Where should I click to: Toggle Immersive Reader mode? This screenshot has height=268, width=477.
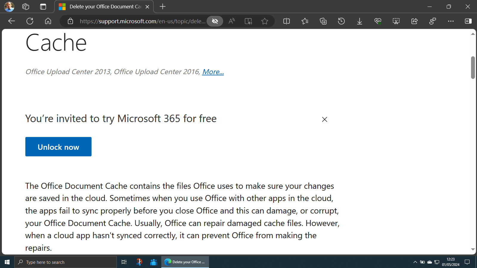[x=248, y=21]
